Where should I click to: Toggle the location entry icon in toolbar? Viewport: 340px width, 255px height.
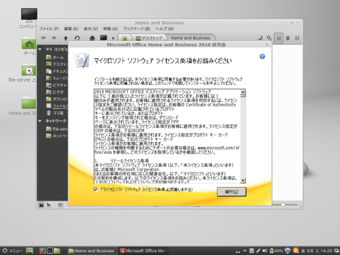pyautogui.click(x=260, y=38)
